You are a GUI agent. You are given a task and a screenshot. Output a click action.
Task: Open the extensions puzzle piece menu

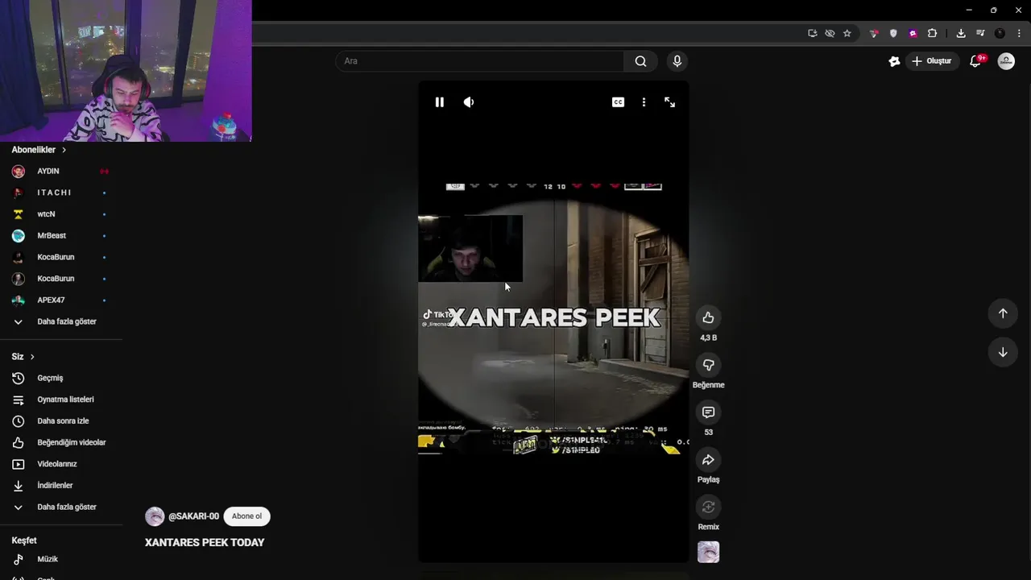click(x=932, y=33)
